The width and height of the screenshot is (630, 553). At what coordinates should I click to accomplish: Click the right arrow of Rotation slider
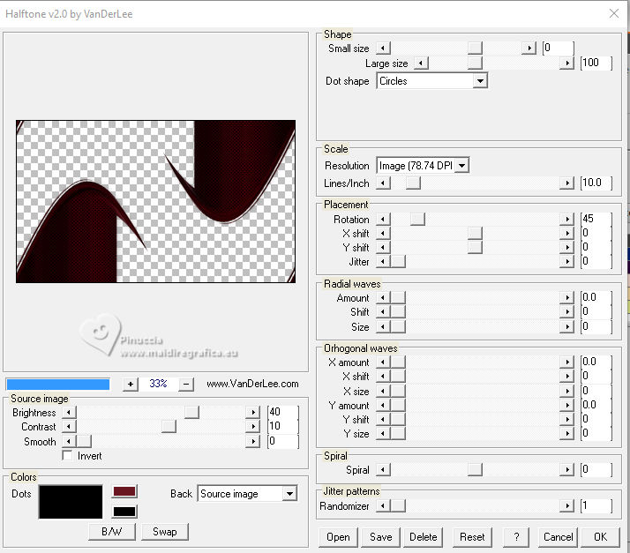click(567, 219)
